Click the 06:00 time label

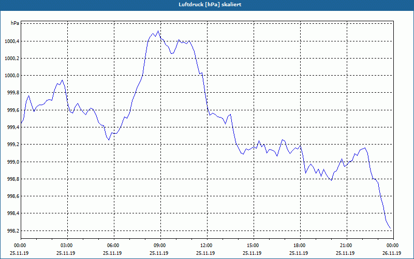click(114, 246)
